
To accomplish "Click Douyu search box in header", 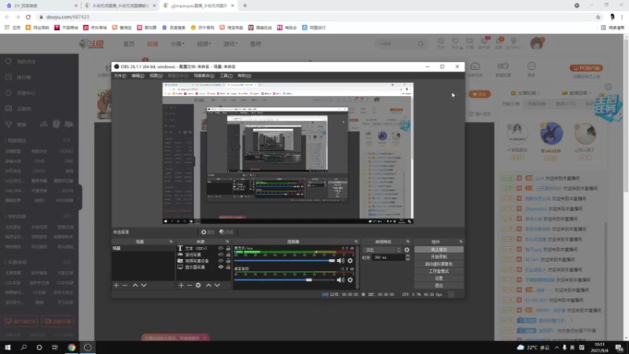I will pos(400,43).
